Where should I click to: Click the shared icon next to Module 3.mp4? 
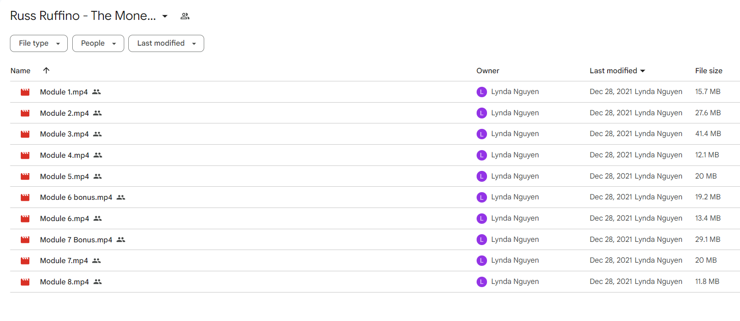tap(98, 134)
